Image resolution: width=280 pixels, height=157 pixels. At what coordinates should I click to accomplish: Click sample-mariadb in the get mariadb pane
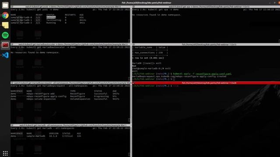pyautogui.click(x=36, y=136)
